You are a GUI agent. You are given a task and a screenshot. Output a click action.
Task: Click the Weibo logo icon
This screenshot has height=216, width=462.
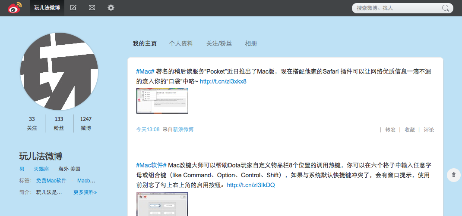pos(15,8)
